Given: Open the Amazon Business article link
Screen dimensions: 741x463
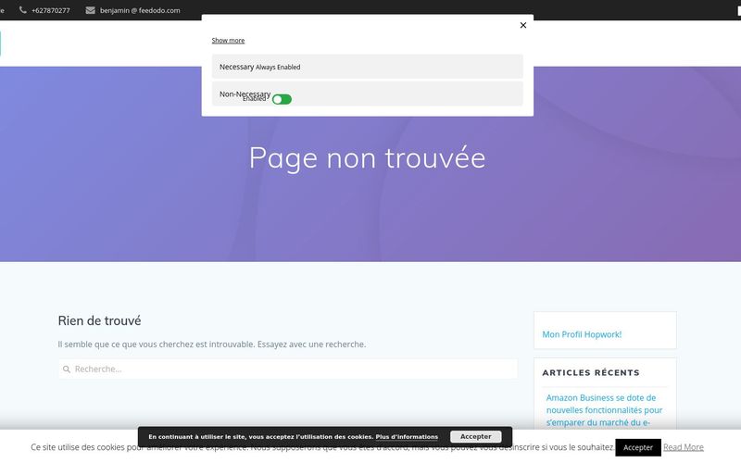Looking at the screenshot, I should click(604, 409).
